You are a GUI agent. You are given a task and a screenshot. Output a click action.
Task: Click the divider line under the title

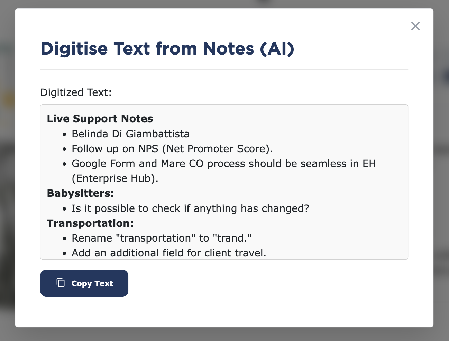point(224,70)
